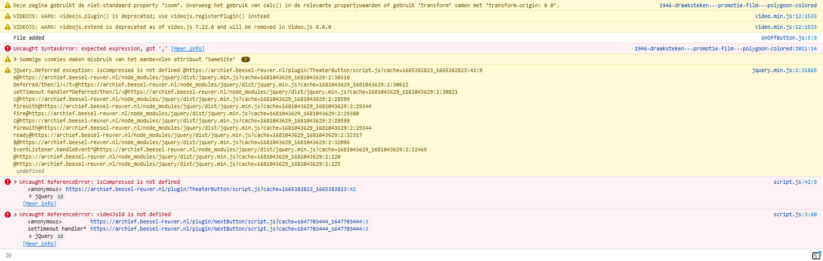Open video.min.js:12:1533 link in videojs.extend row
Image resolution: width=823 pixels, height=261 pixels.
(x=786, y=27)
